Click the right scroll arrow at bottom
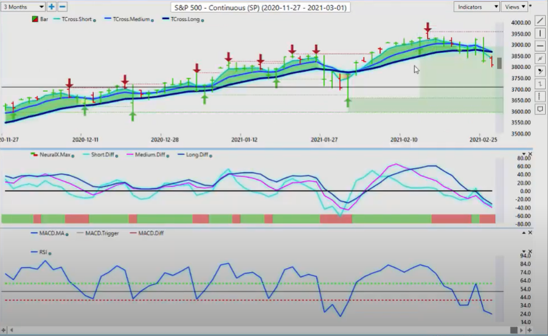Image resolution: width=548 pixels, height=336 pixels. (522, 330)
